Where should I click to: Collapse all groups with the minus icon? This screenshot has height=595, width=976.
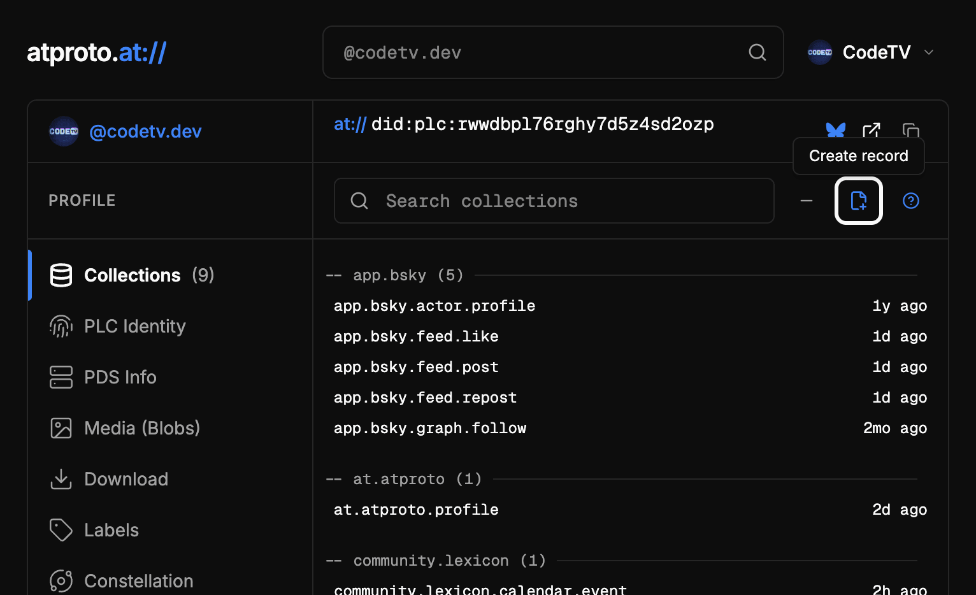(x=807, y=201)
